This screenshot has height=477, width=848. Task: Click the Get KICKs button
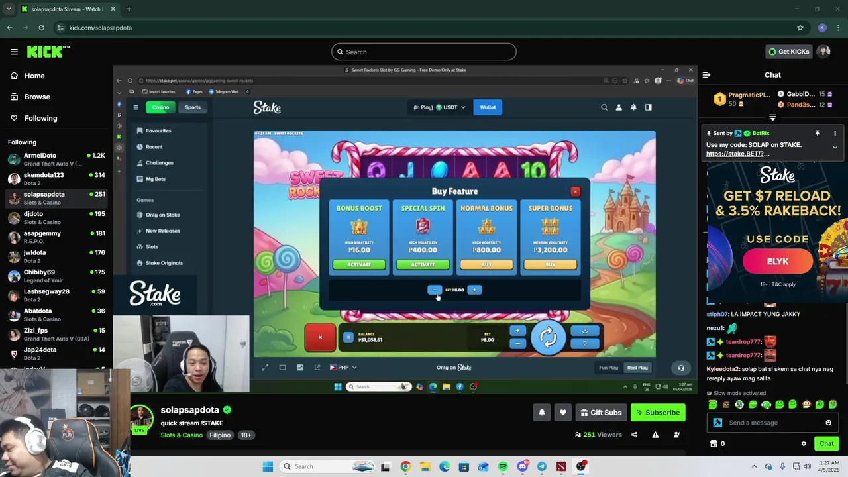[788, 52]
